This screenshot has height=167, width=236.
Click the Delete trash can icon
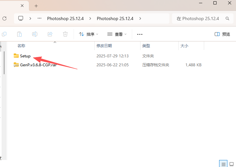[65, 34]
